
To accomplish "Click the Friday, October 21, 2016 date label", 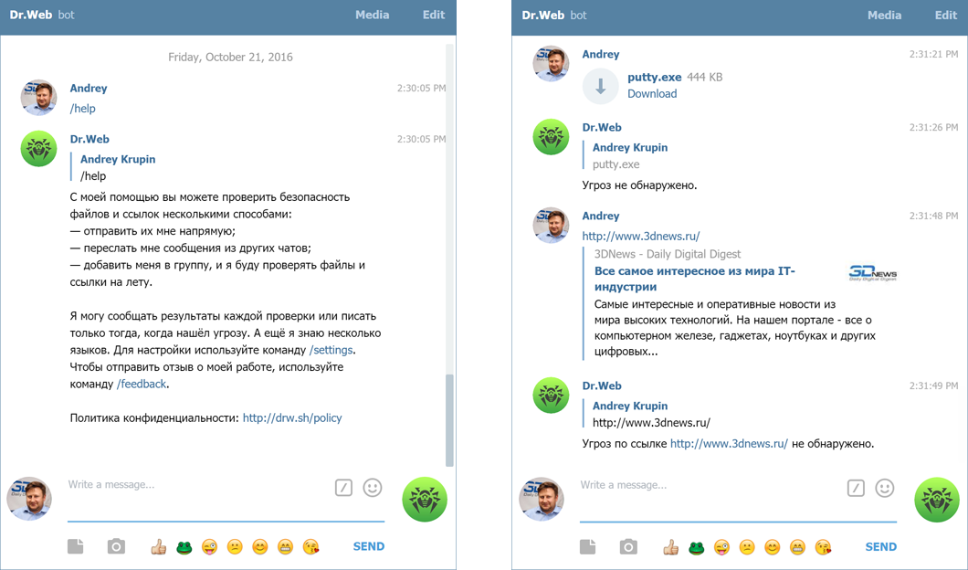I will (230, 57).
